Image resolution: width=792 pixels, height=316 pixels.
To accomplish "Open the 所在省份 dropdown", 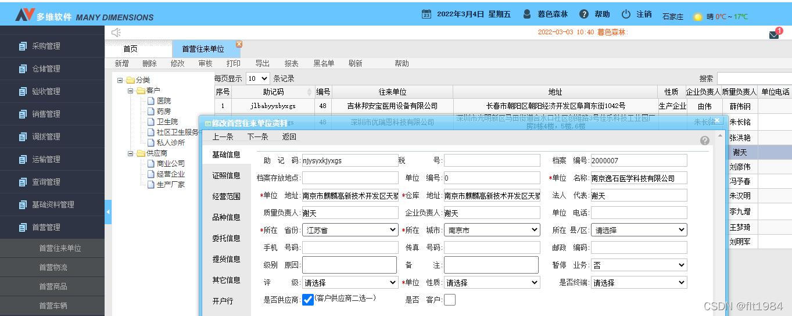I will click(x=350, y=230).
